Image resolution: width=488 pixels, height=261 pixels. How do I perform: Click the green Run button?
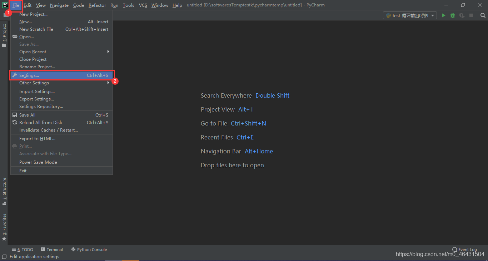[x=443, y=15]
